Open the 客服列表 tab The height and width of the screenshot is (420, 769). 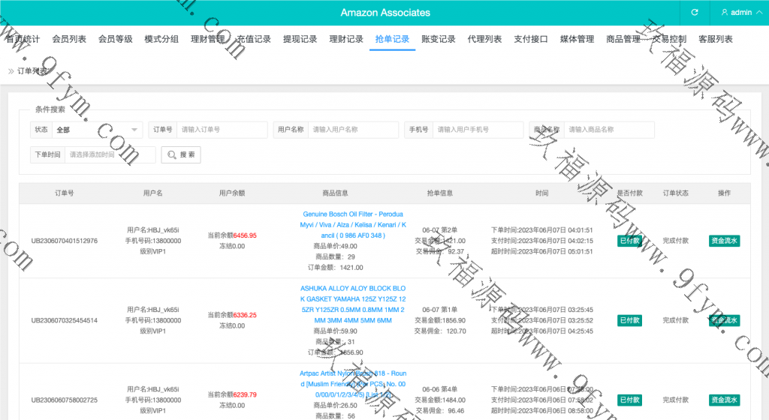(715, 39)
